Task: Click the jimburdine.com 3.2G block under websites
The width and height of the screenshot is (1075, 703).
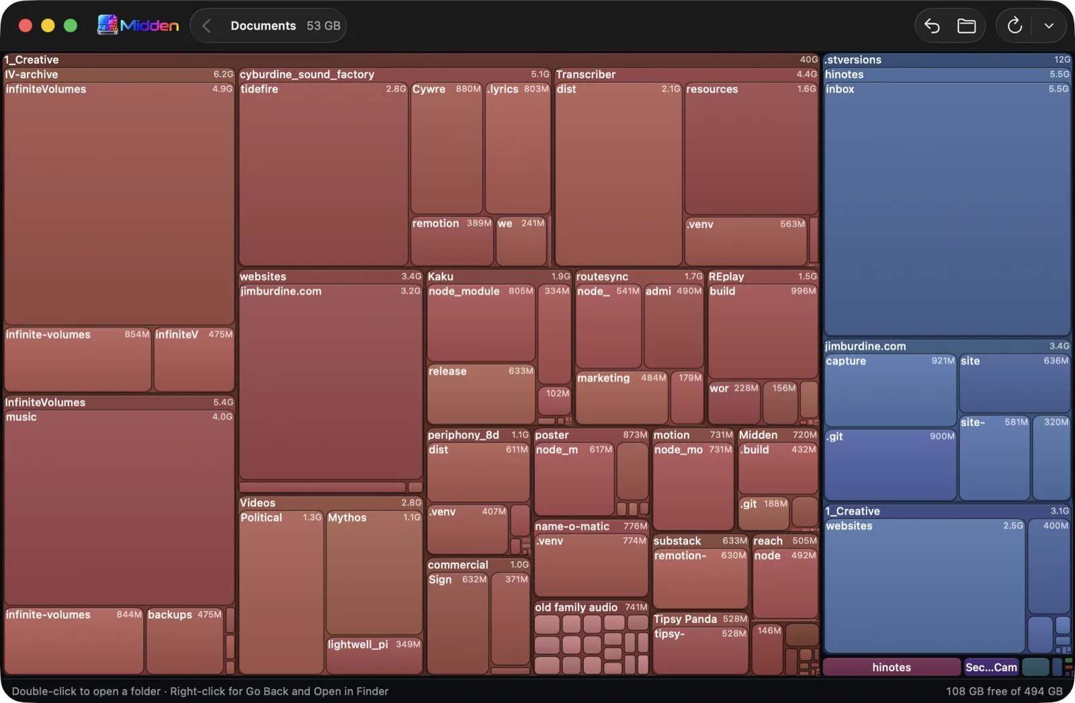Action: [331, 382]
